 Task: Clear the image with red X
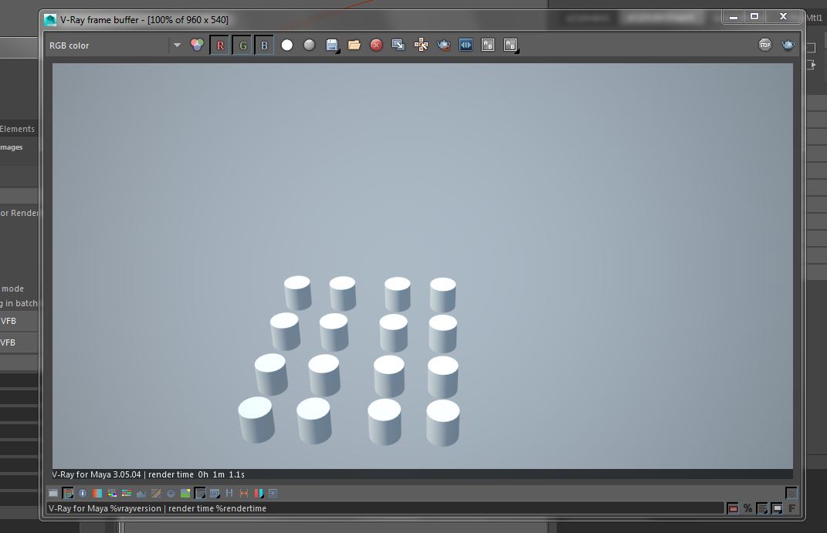pos(376,46)
